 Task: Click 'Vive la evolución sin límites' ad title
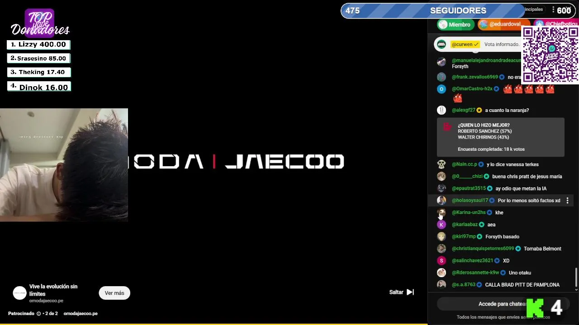53,290
